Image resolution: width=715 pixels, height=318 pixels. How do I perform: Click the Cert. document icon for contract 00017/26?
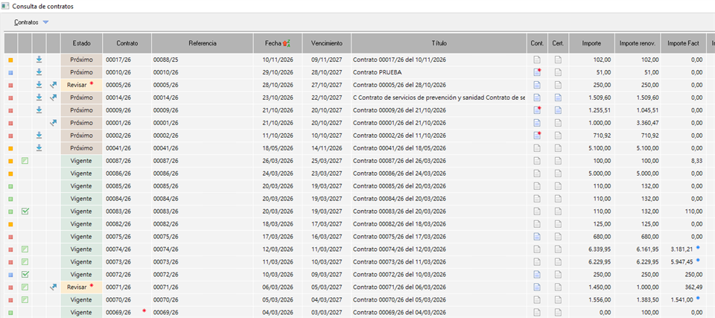pyautogui.click(x=558, y=60)
